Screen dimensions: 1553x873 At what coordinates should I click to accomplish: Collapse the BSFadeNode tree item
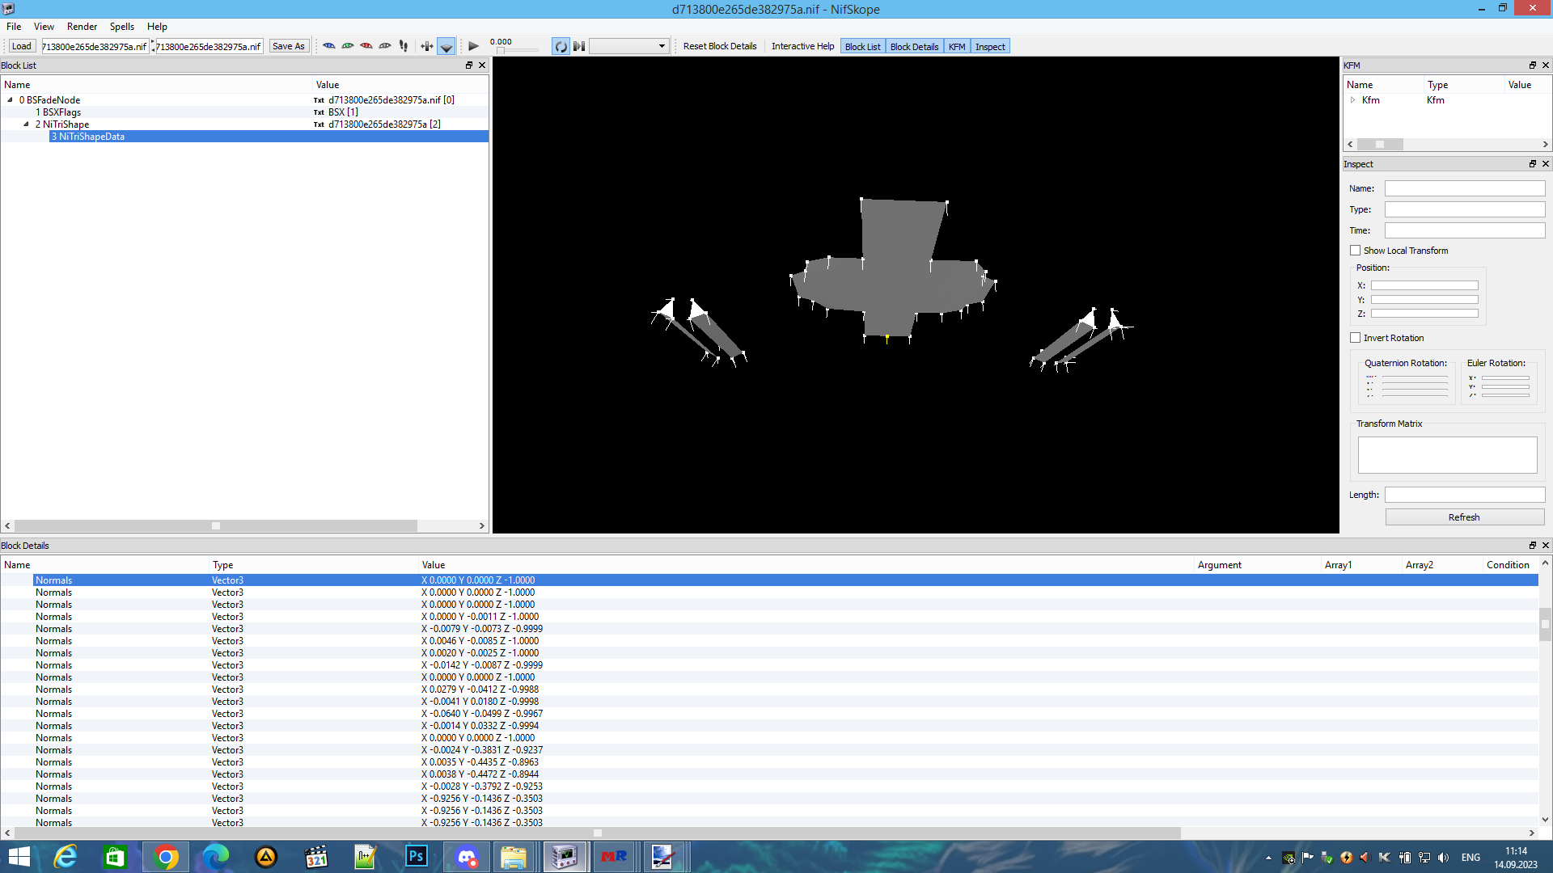tap(10, 99)
